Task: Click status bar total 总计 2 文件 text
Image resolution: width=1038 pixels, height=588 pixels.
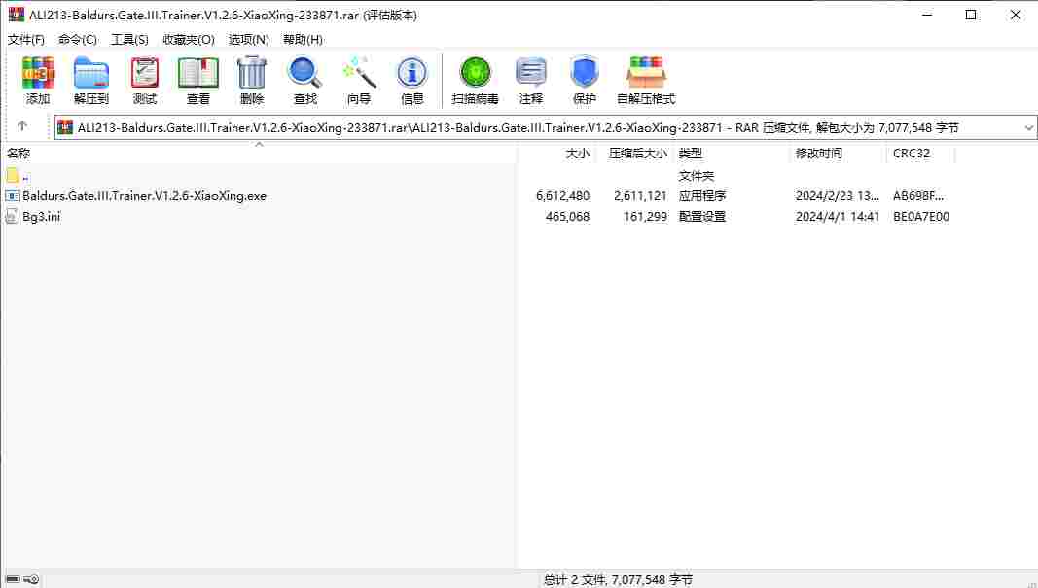Action: (619, 580)
